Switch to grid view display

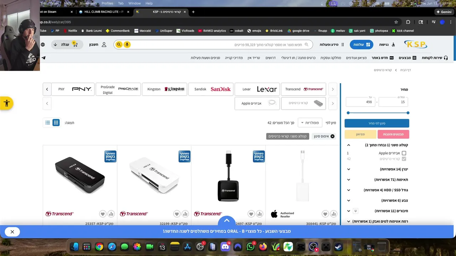click(x=56, y=123)
